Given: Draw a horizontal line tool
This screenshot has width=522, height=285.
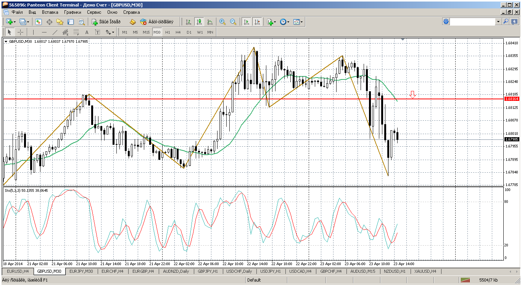Looking at the screenshot, I should (44, 32).
